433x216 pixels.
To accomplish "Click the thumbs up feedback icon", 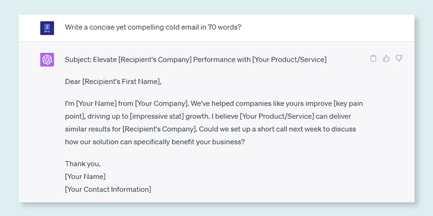I will click(386, 59).
